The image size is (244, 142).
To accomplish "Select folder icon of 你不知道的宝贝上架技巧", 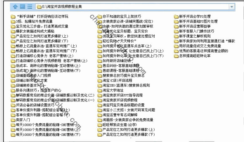I will point(100,17).
